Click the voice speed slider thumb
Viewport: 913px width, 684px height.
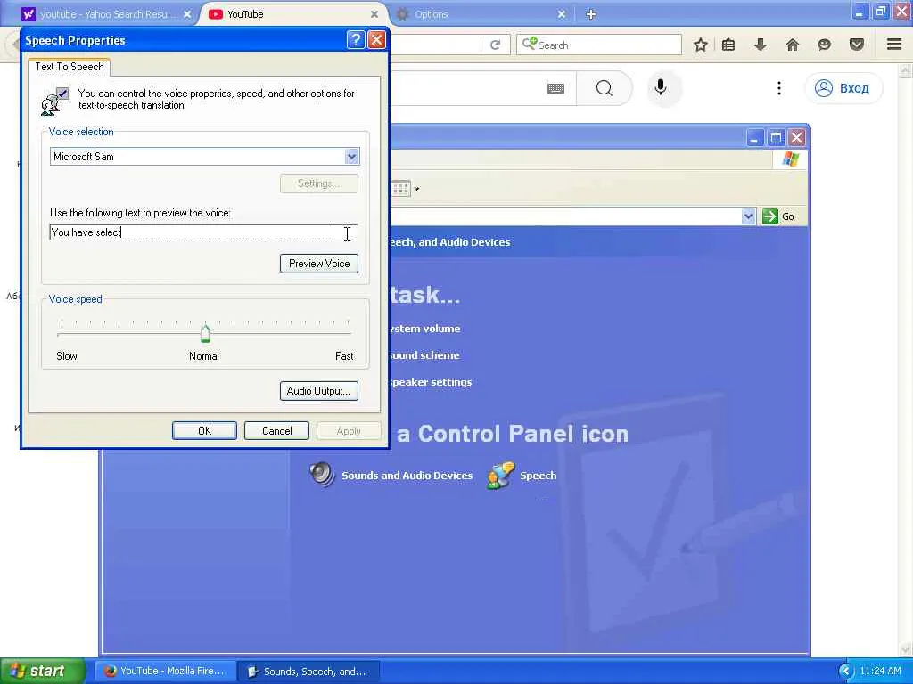click(205, 333)
